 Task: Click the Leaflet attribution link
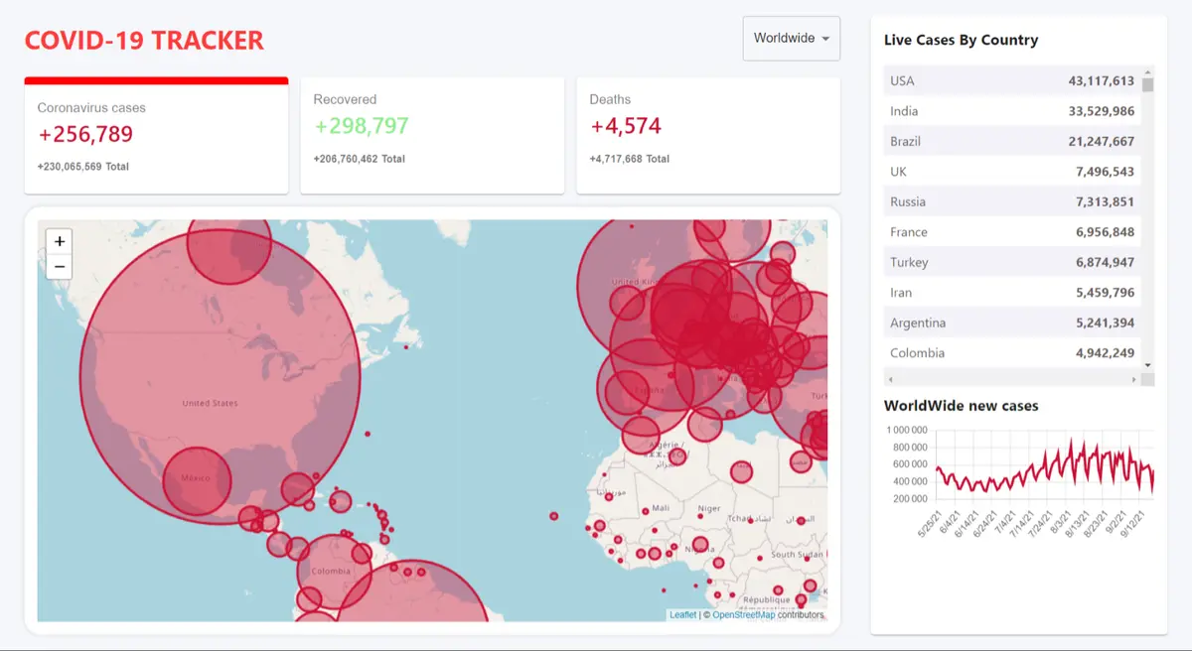pos(681,614)
